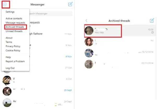Select Log Out from the menu
The image size is (157, 109).
(10, 68)
